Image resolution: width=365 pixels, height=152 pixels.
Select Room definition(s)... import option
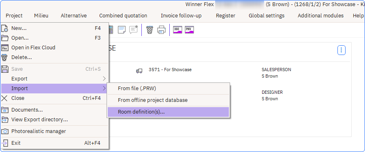point(168,112)
